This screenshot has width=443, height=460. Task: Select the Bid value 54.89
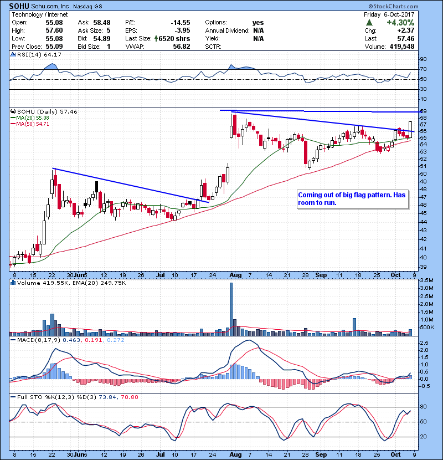click(x=102, y=38)
